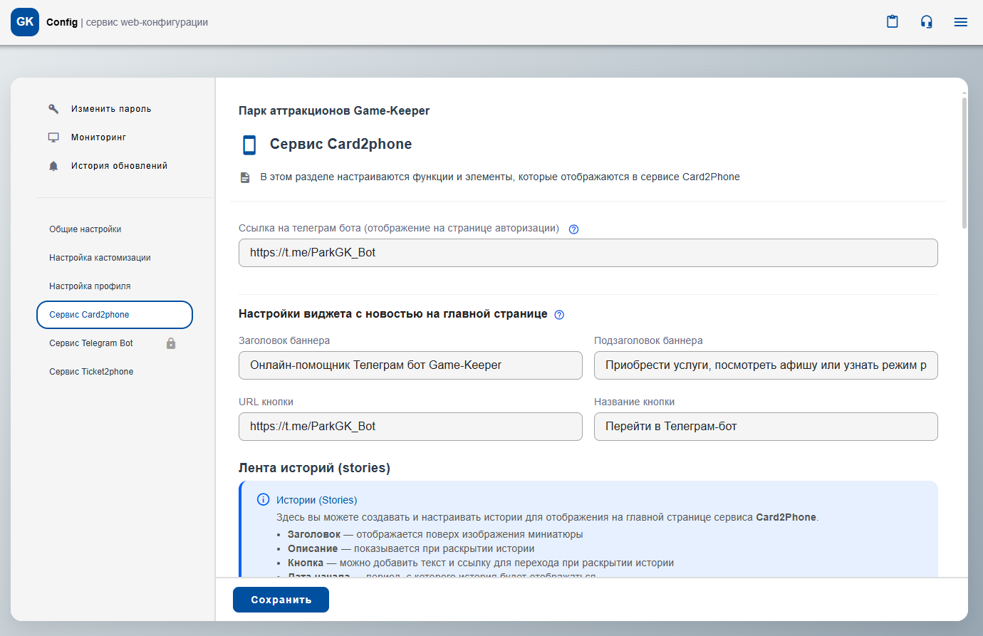Open Настройка профиля page
The height and width of the screenshot is (636, 983).
click(90, 286)
